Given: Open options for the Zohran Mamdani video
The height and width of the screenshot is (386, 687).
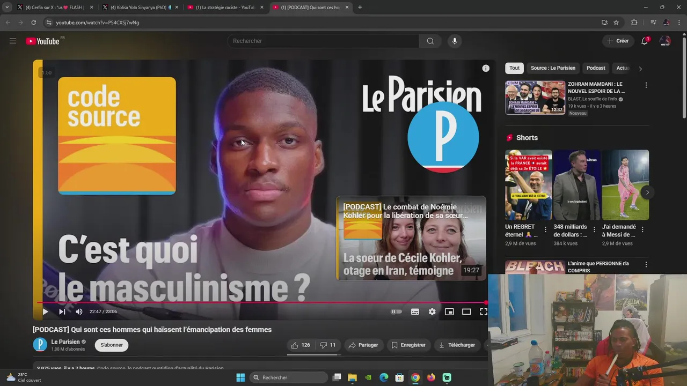Looking at the screenshot, I should pos(646,85).
